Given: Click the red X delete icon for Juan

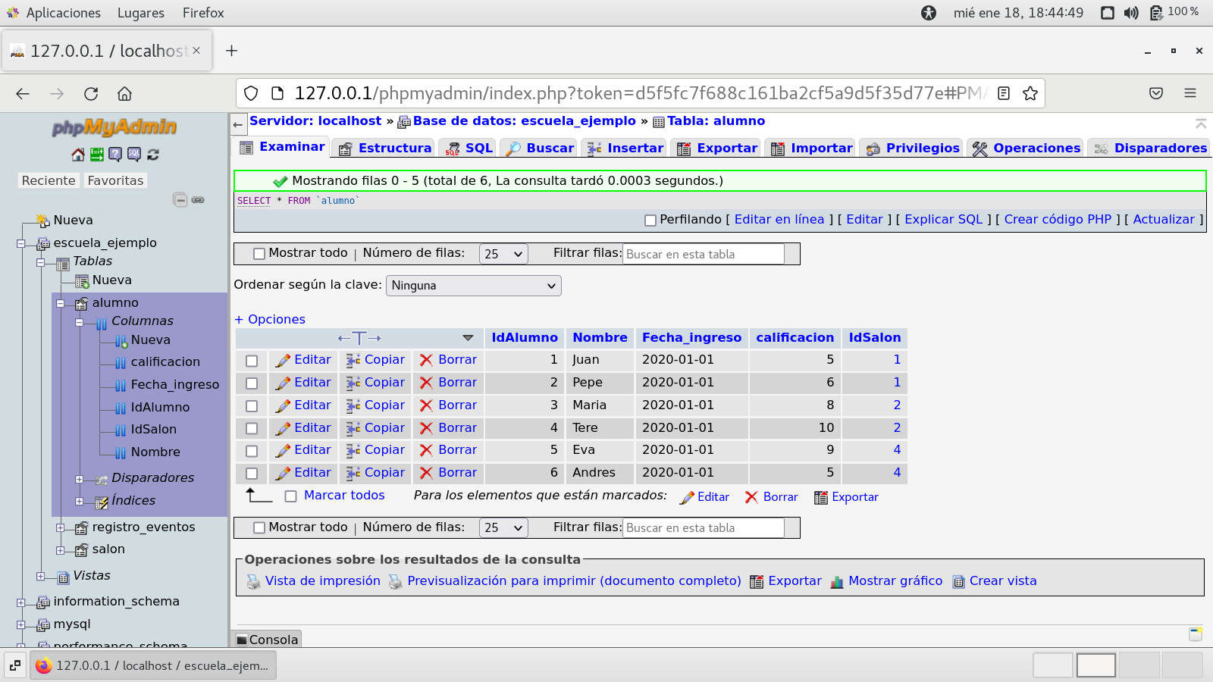Looking at the screenshot, I should [426, 360].
